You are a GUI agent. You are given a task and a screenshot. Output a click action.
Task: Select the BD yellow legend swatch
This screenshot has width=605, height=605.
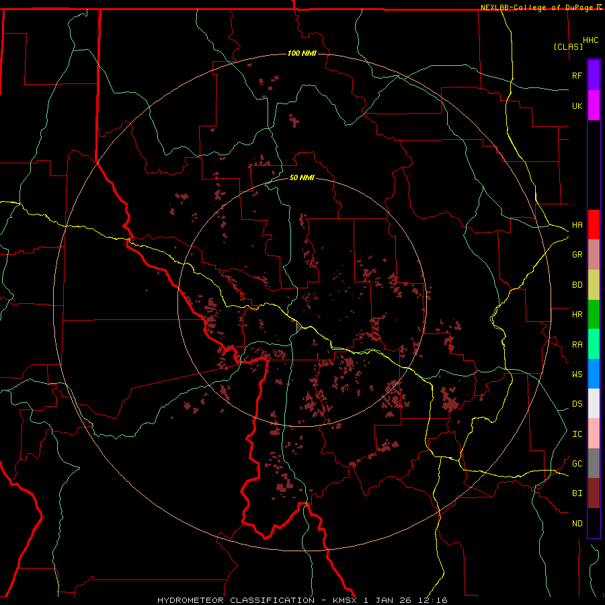point(594,285)
